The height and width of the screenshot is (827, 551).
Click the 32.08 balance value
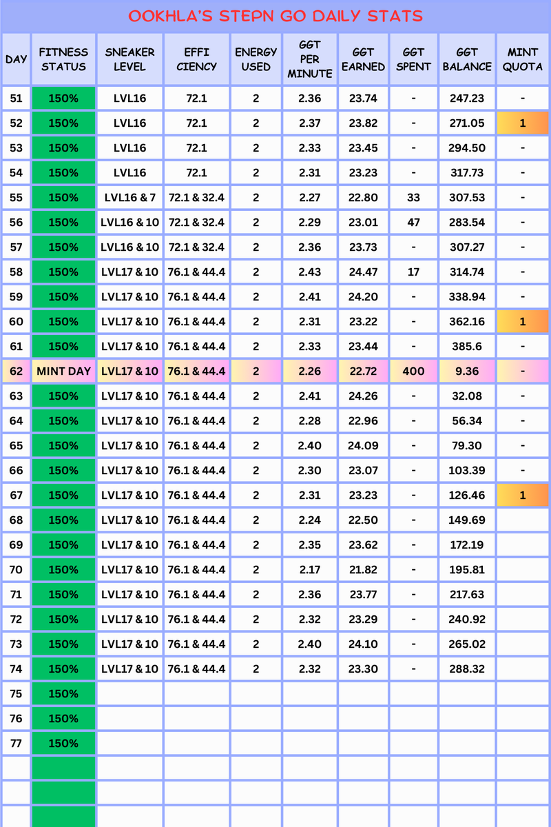[x=467, y=396]
